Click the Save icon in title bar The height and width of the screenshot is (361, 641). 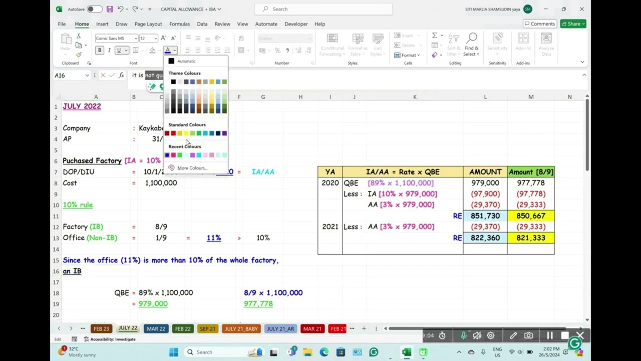(110, 9)
